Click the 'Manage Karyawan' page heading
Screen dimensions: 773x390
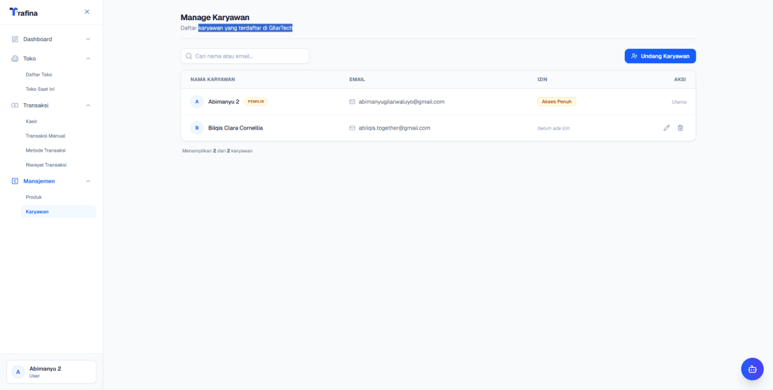215,17
